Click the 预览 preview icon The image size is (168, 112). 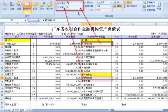tap(159, 6)
